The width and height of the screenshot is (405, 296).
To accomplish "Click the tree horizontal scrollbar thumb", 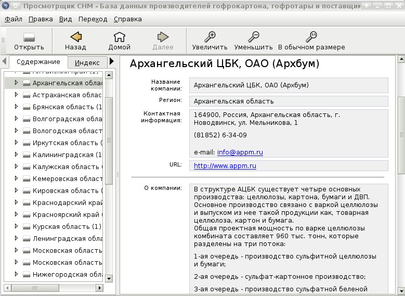I will [35, 288].
